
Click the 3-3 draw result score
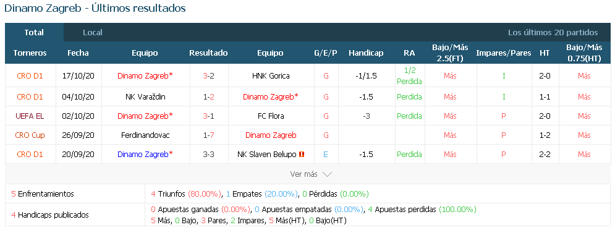[209, 154]
